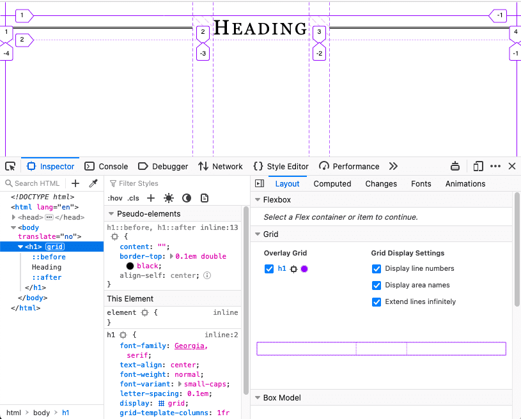Open Responsive Design Mode

(478, 166)
